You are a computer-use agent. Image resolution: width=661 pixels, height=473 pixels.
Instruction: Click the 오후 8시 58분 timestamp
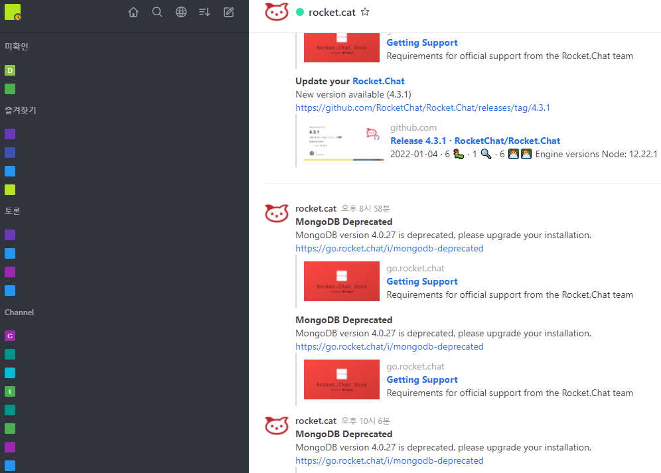pos(366,209)
